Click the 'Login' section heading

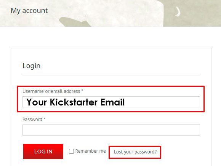point(31,66)
